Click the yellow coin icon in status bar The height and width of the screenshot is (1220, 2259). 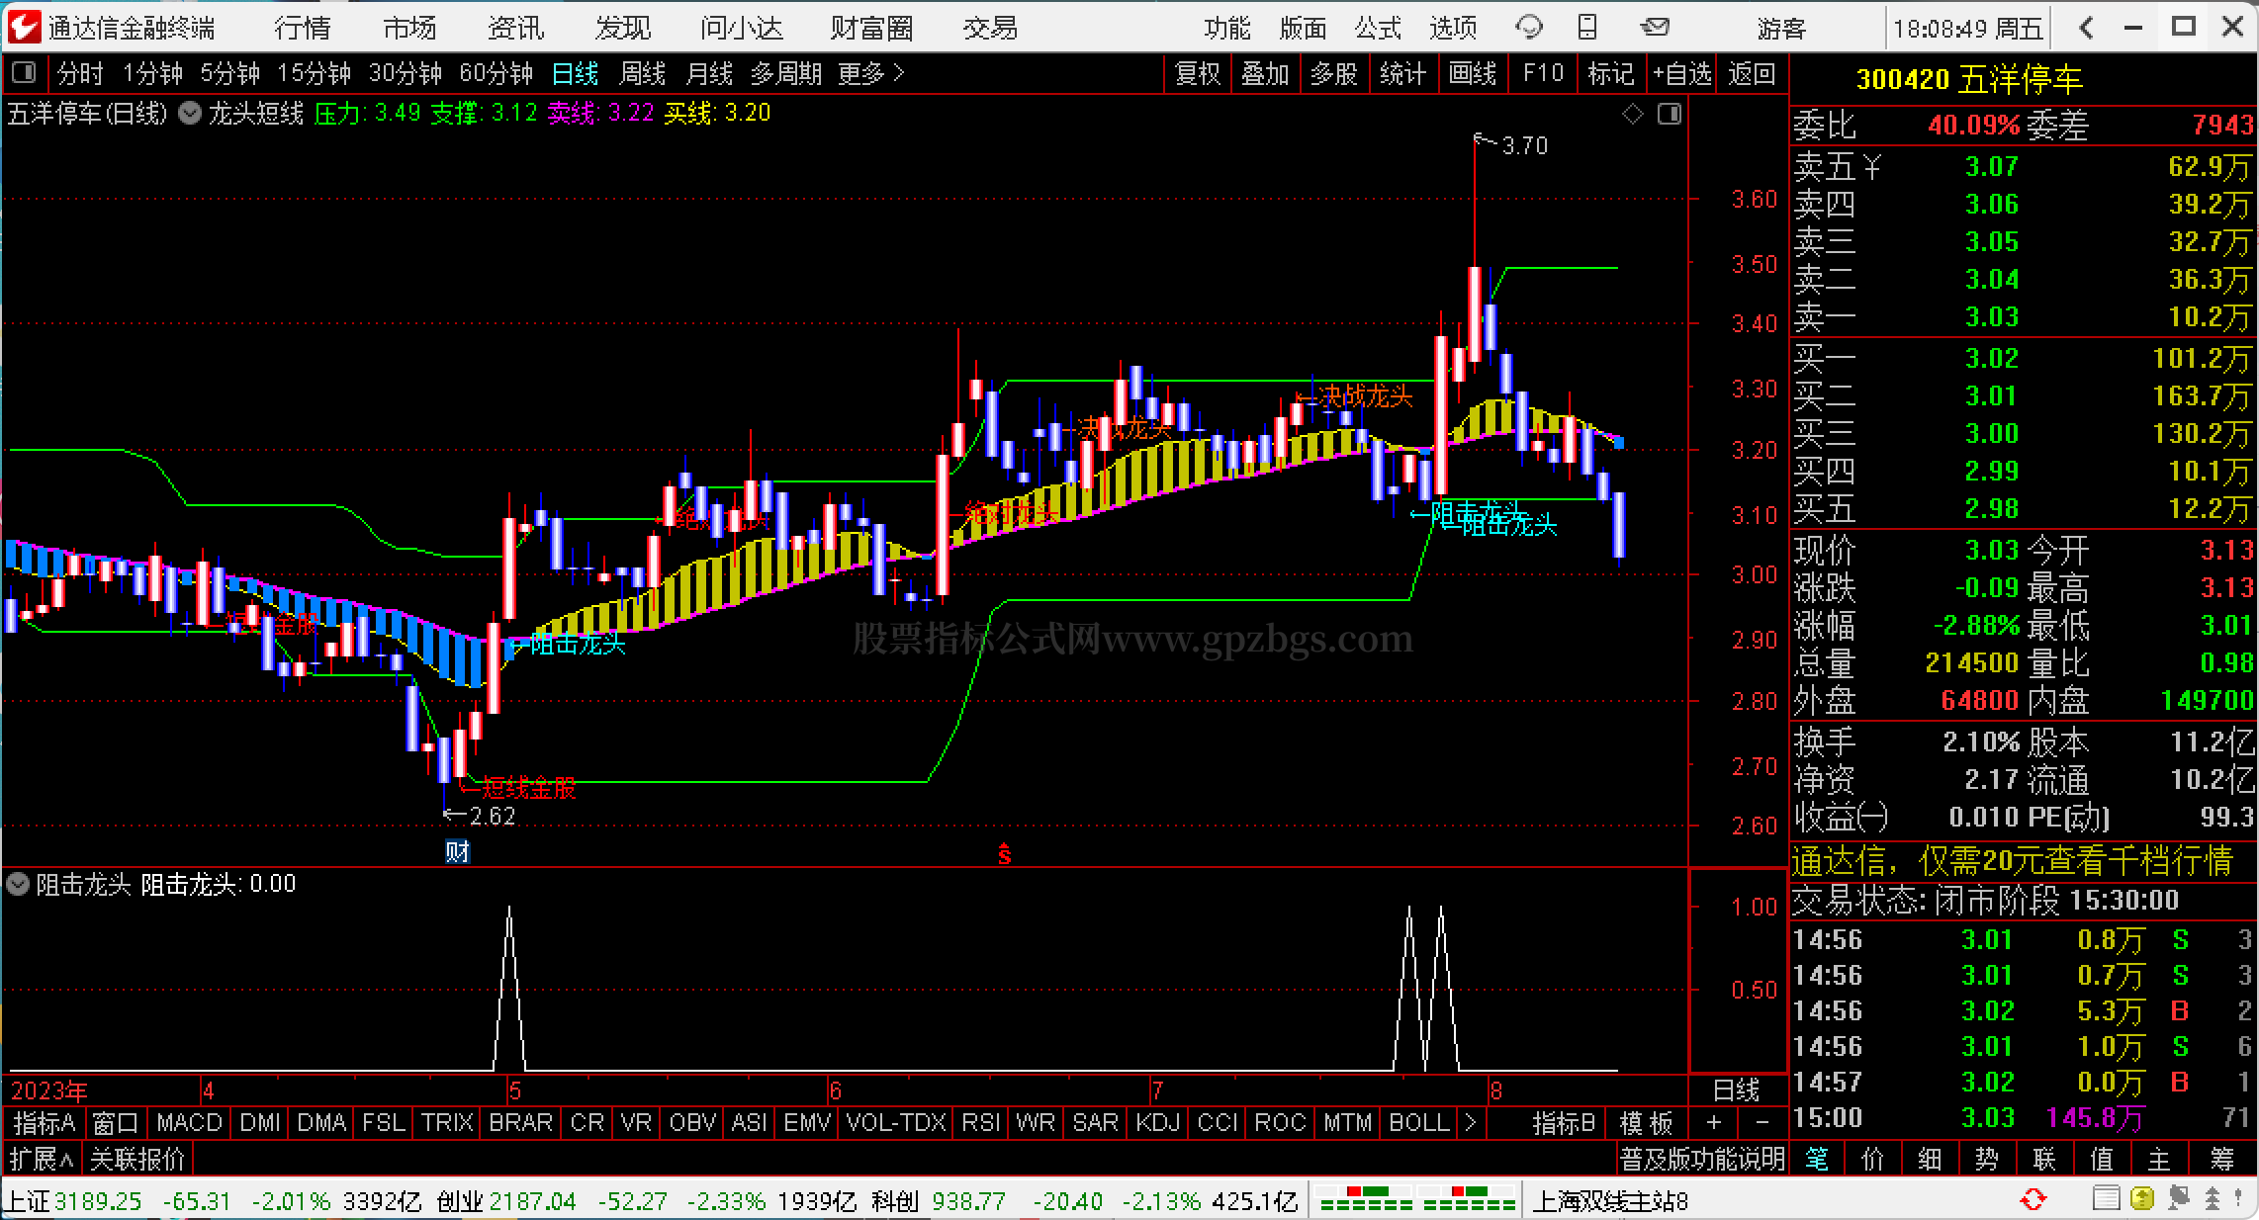[2142, 1199]
